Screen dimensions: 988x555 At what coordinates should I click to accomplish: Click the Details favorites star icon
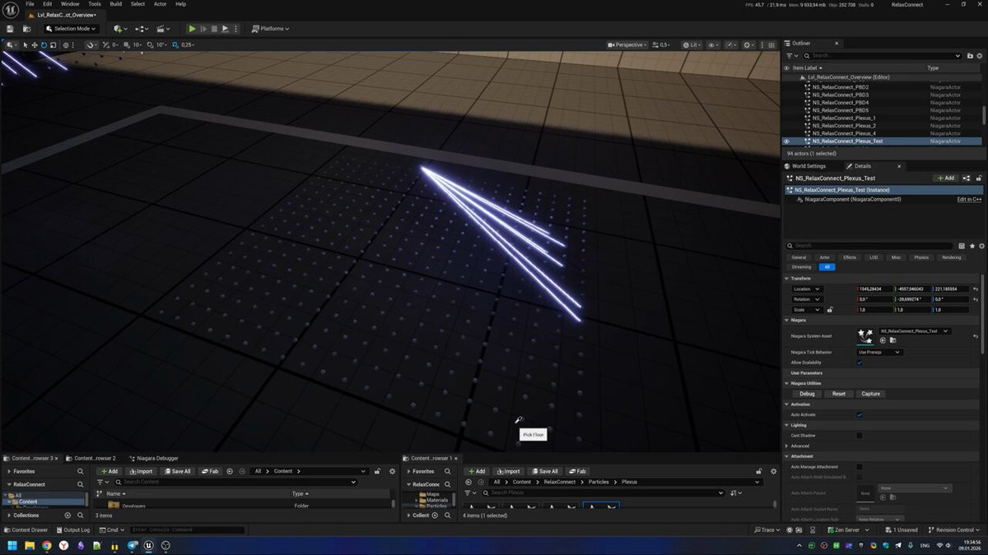[972, 246]
